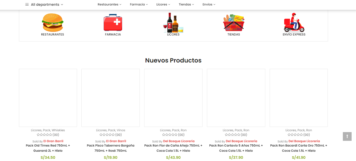The height and width of the screenshot is (161, 356).
Task: Rate Pack Ron Cartavio with stars
Action: [x=233, y=135]
